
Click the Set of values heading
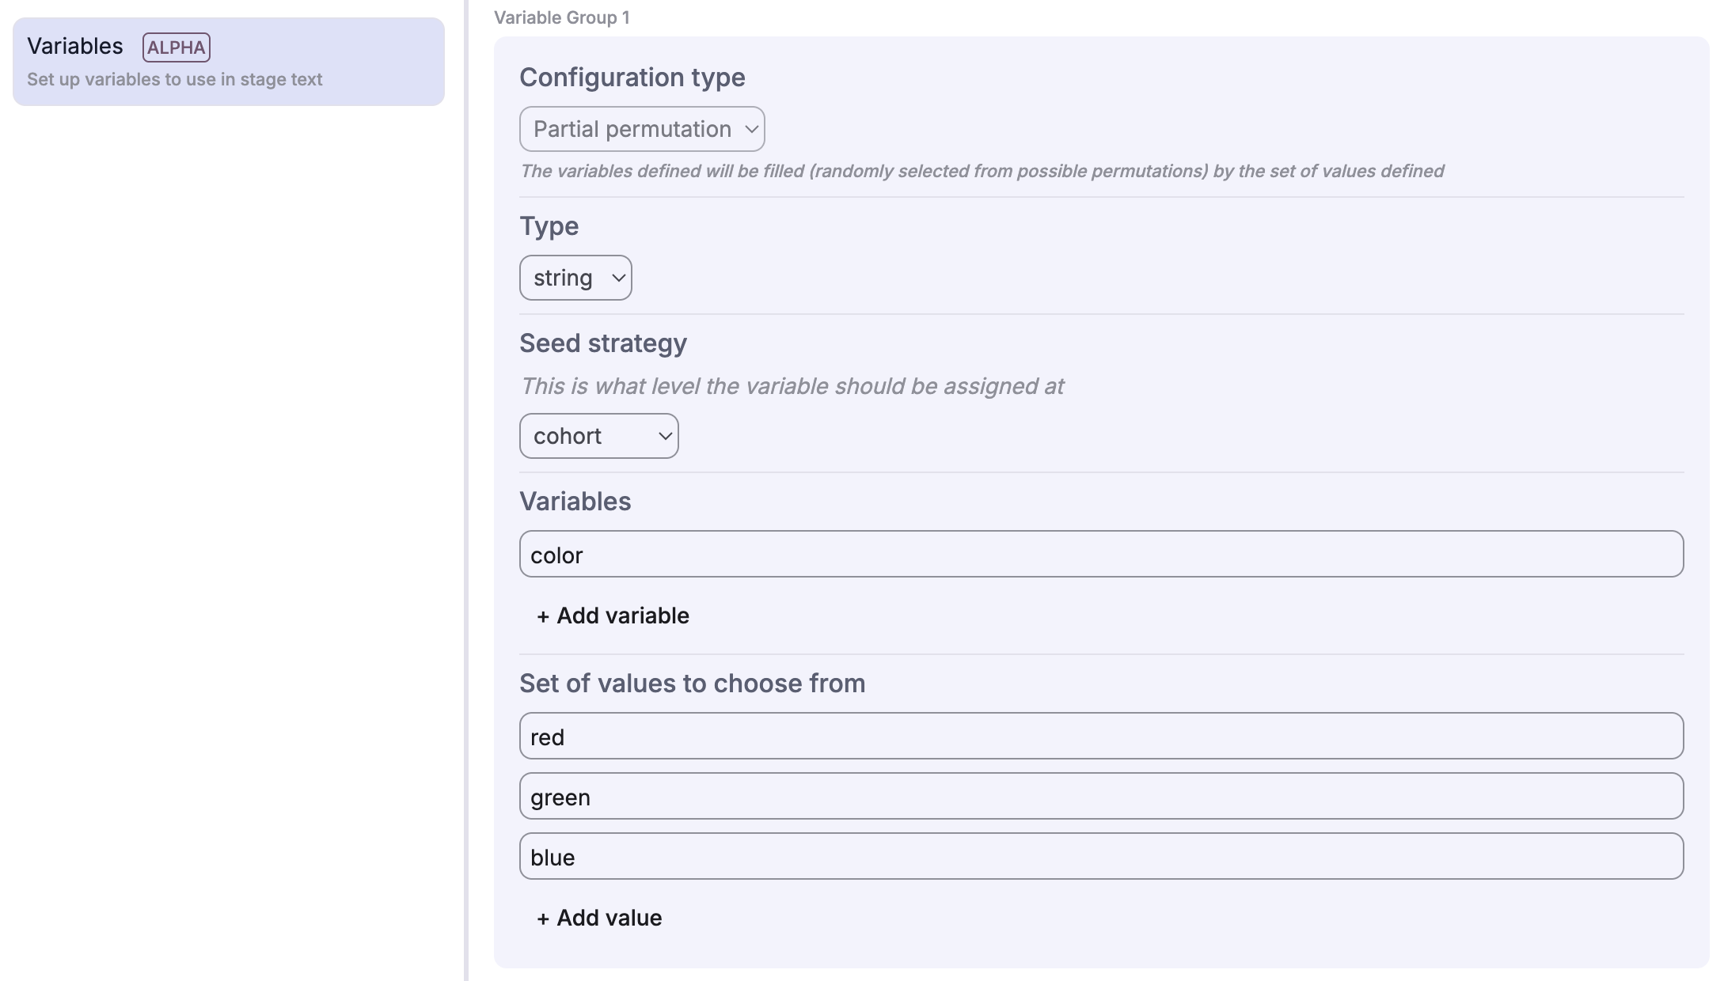[693, 683]
